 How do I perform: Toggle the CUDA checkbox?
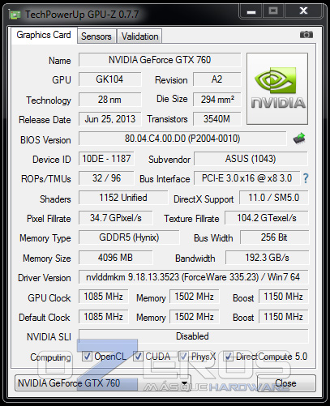point(138,357)
